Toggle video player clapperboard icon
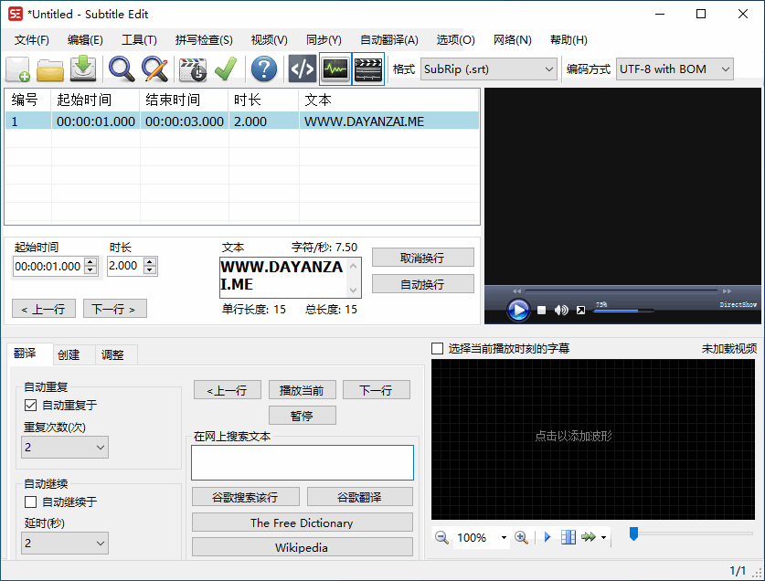765x581 pixels. point(368,69)
